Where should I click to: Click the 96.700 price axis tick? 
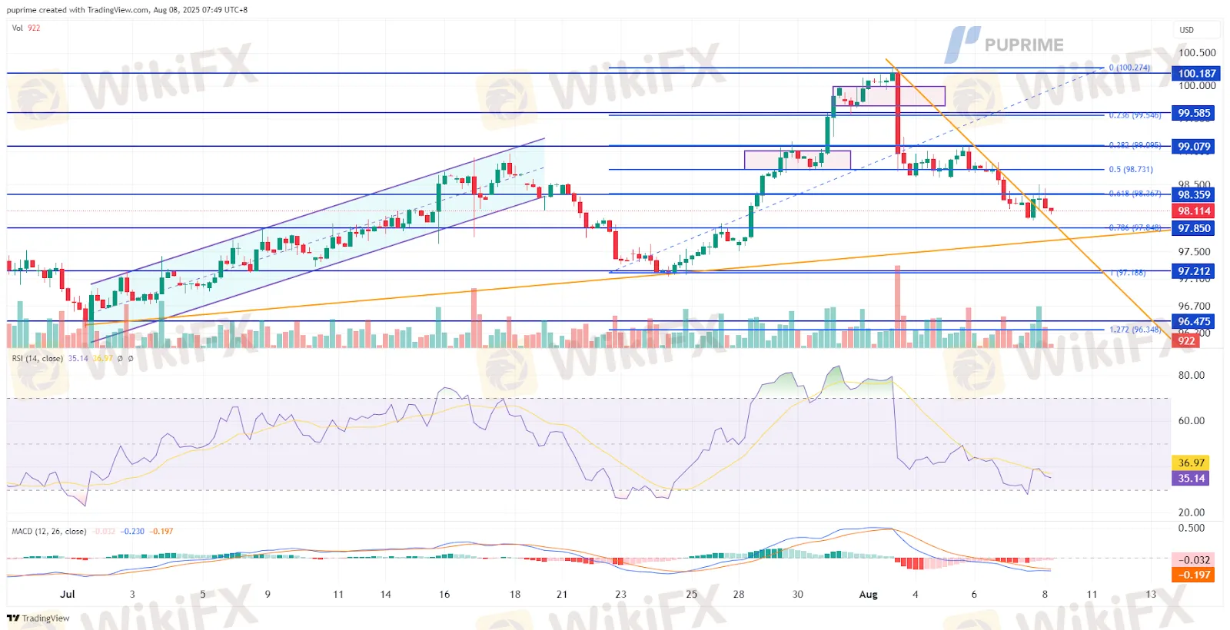click(x=1194, y=306)
